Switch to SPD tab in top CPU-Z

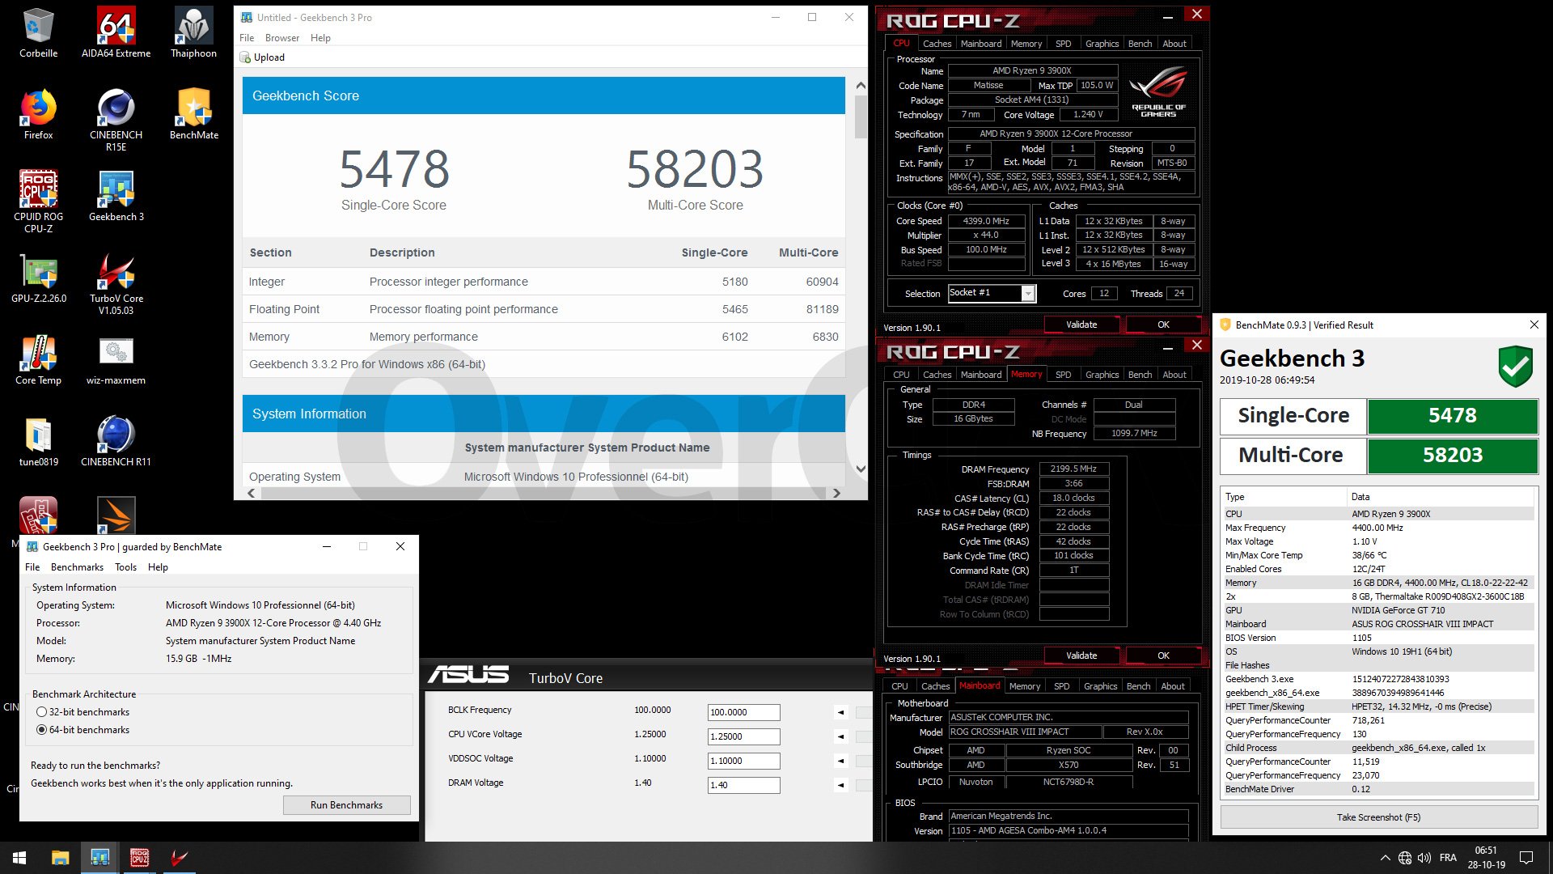[x=1063, y=44]
